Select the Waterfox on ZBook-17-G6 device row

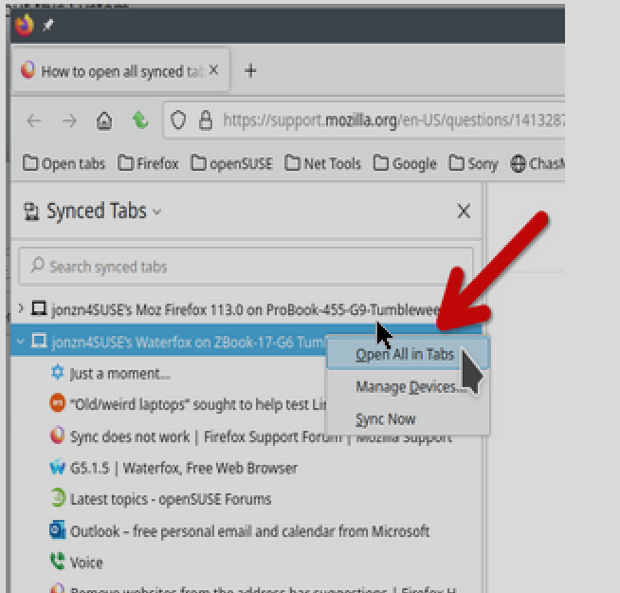168,341
